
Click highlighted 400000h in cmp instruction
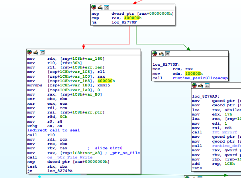[132, 18]
